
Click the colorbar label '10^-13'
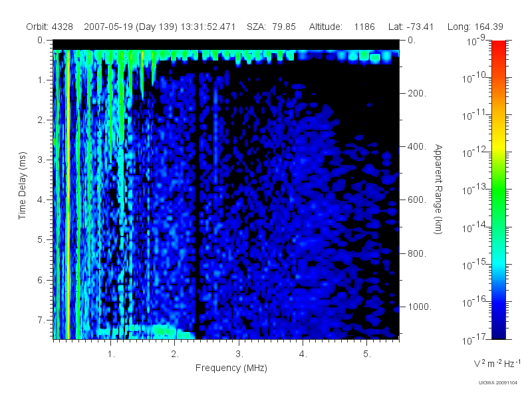474,190
